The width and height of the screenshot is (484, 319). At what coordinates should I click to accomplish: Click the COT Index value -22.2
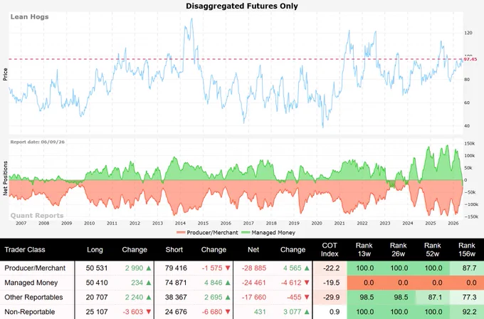click(331, 268)
